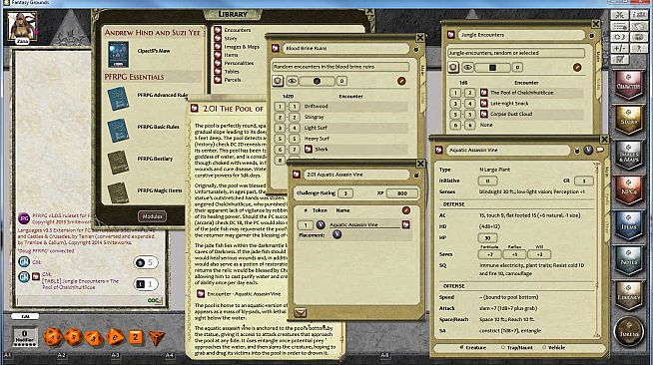
Task: Click the Challenge Rating field in encounter
Action: (345, 193)
